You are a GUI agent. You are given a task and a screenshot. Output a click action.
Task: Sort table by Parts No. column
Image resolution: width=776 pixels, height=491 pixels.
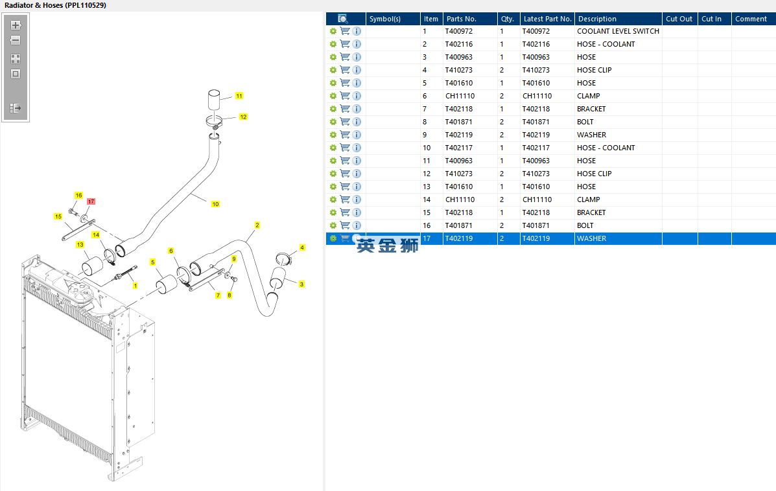click(470, 19)
